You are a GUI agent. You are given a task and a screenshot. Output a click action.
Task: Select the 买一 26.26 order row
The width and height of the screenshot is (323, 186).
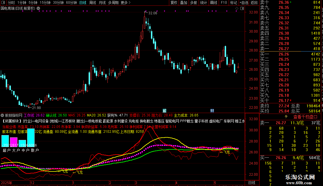(290, 54)
